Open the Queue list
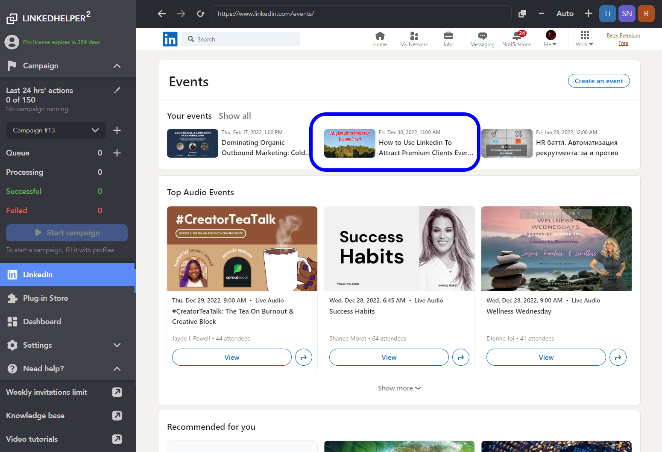This screenshot has width=662, height=452. point(54,153)
